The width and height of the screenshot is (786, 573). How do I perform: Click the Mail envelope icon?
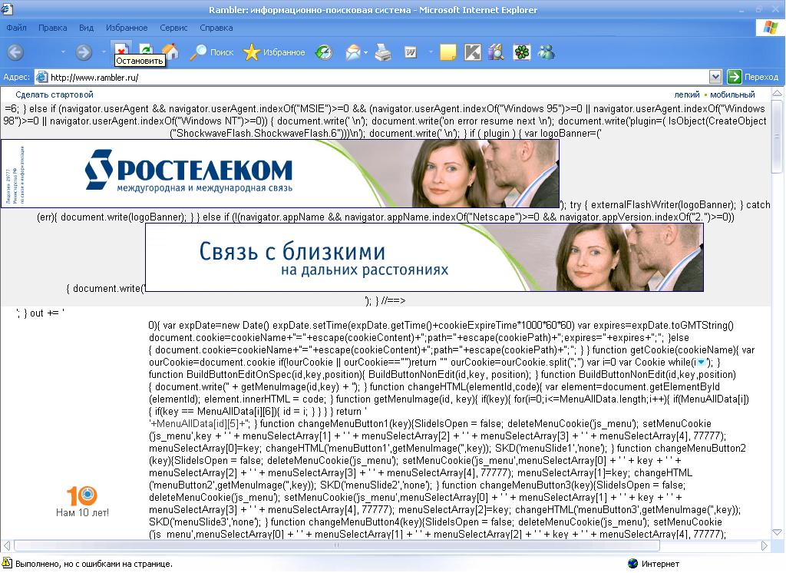click(353, 52)
